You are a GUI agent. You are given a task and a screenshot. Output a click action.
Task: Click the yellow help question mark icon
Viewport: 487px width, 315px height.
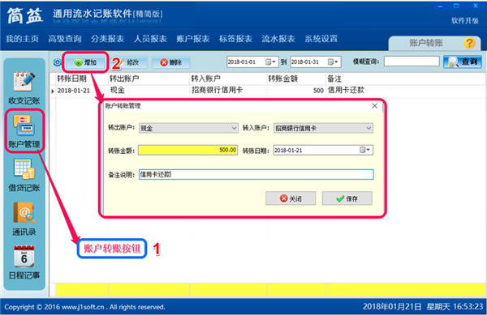point(469,43)
